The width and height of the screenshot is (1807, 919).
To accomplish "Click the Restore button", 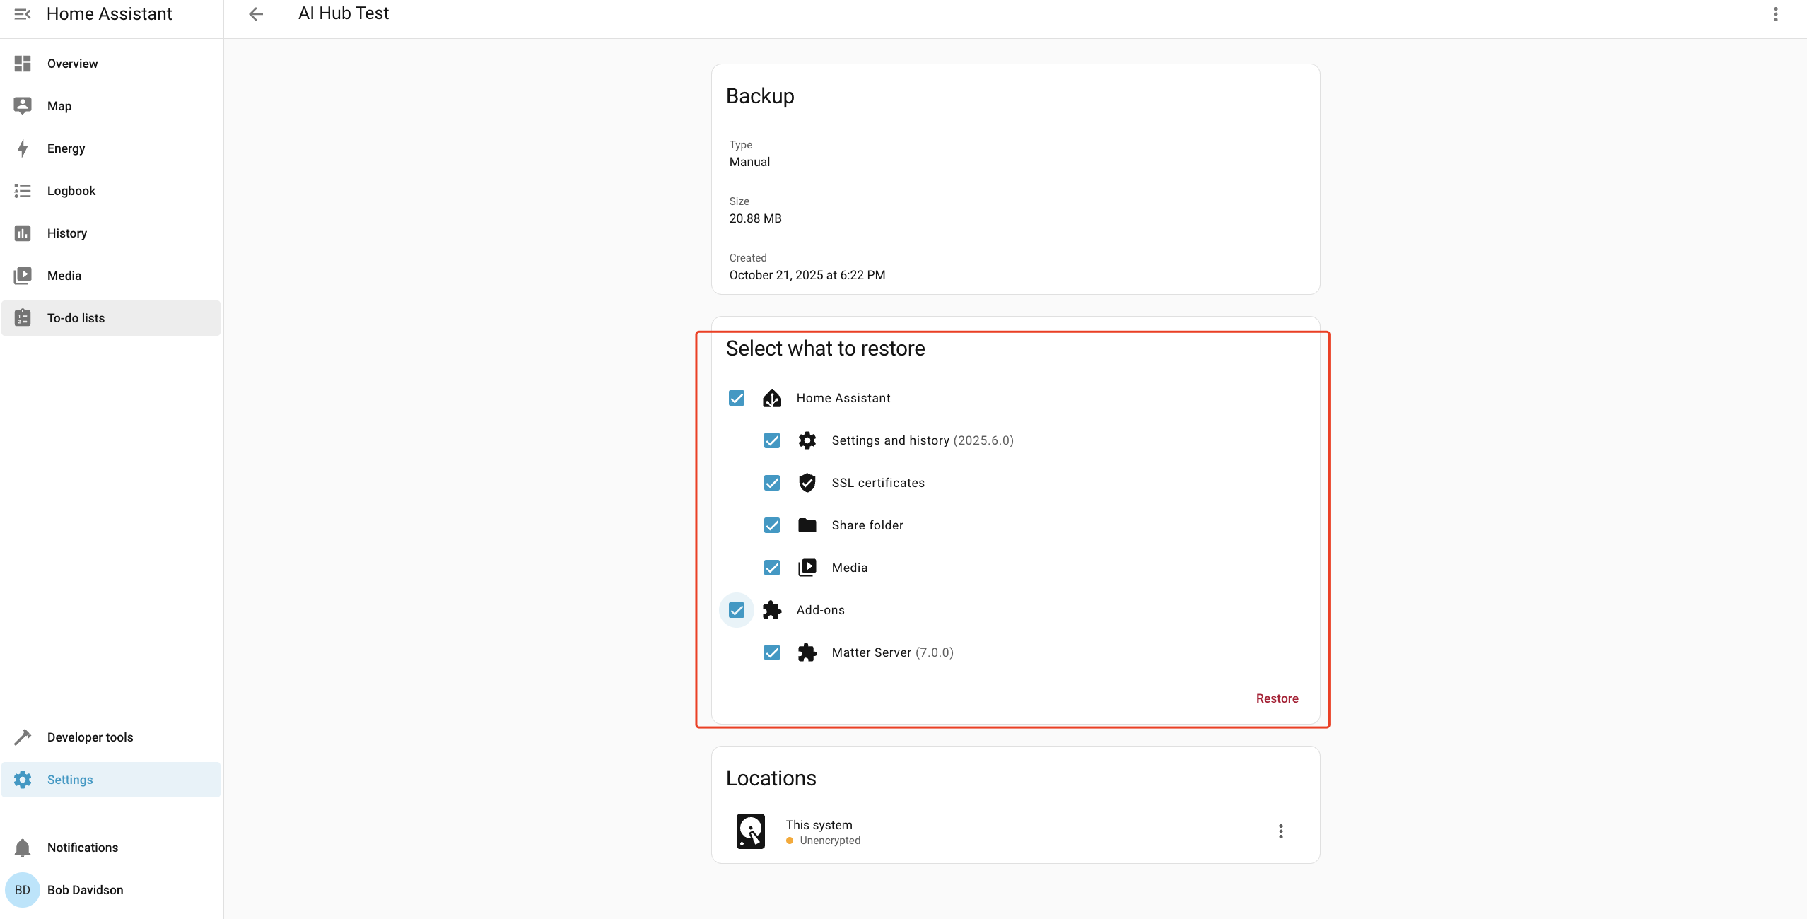I will (1277, 698).
